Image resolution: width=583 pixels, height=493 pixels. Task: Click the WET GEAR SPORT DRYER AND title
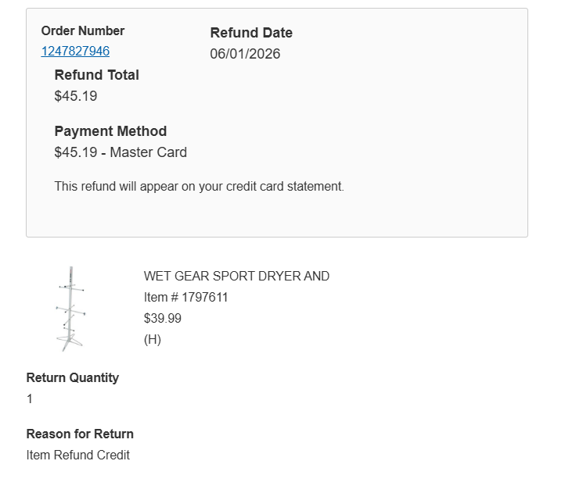coord(236,277)
